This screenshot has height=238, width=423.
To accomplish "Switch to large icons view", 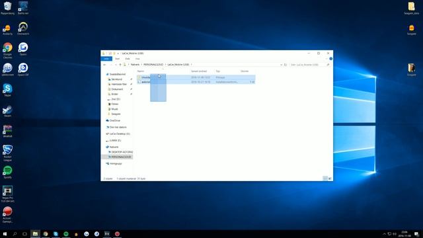I will coord(330,178).
